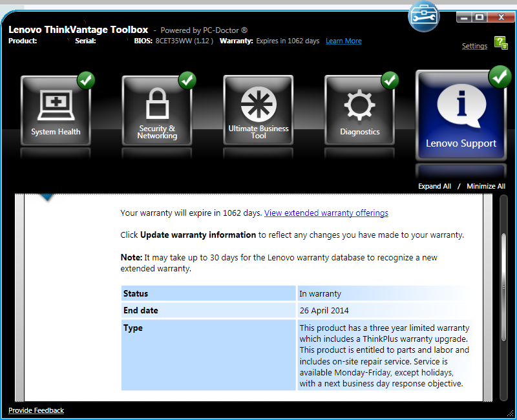Image resolution: width=517 pixels, height=420 pixels.
Task: Click the content pane scrollbar thumb
Action: click(503, 287)
